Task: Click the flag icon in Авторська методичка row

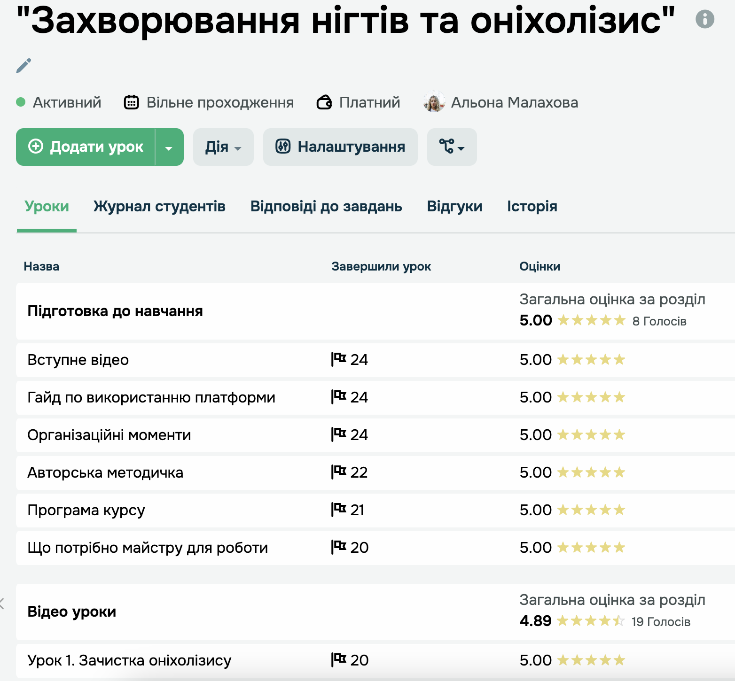Action: click(x=338, y=472)
